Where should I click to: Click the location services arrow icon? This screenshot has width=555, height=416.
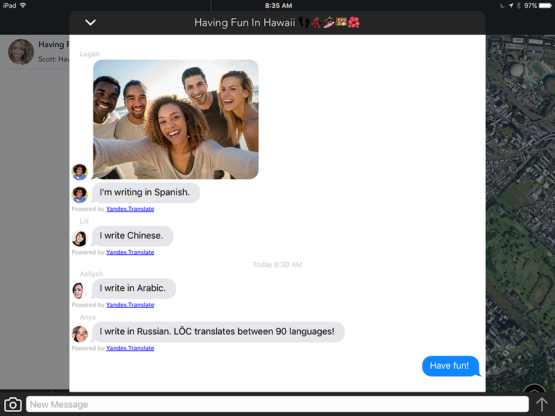[511, 6]
